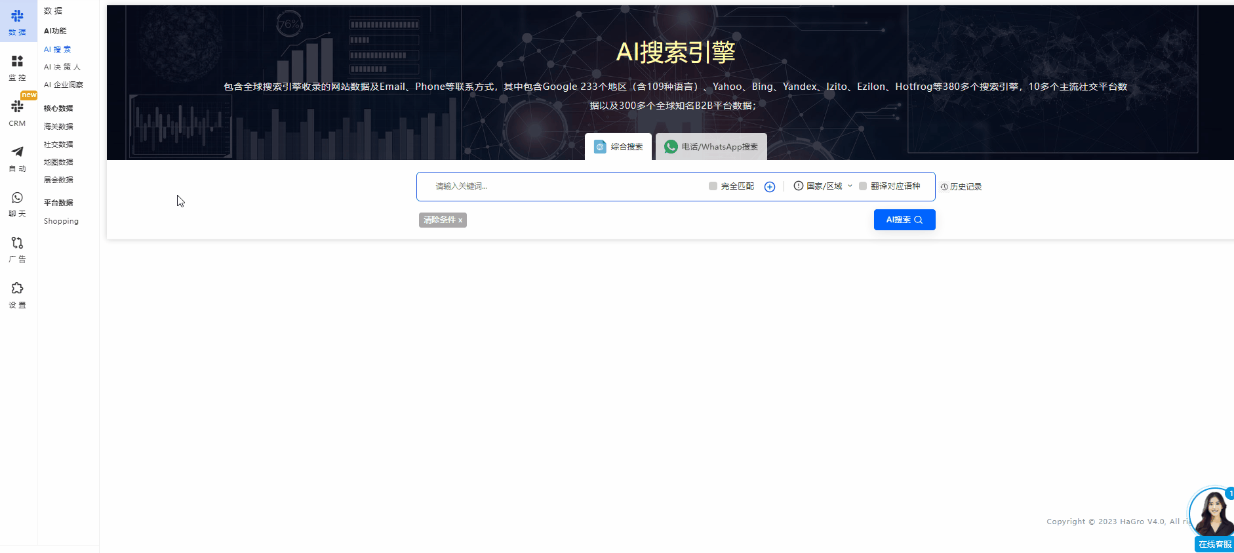Click the 核心数据 group heading
1234x553 pixels.
58,108
